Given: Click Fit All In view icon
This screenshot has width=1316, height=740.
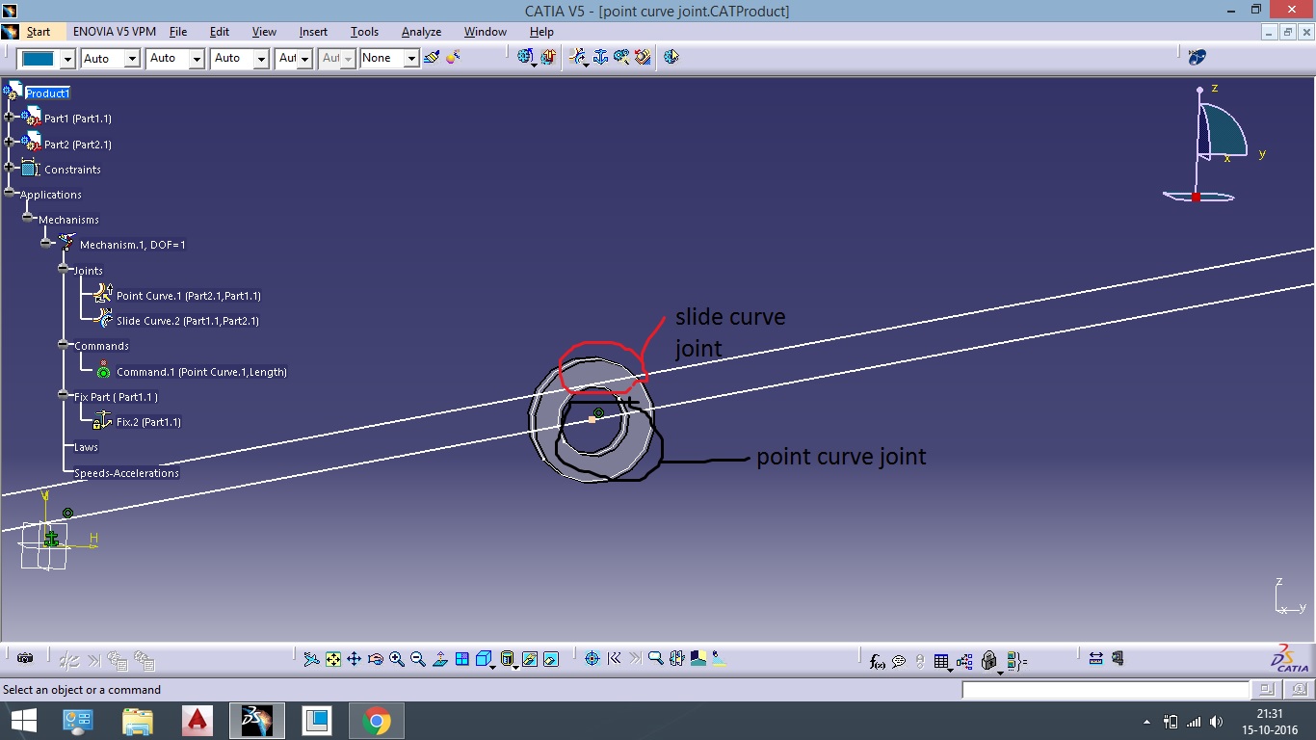Looking at the screenshot, I should click(x=333, y=659).
